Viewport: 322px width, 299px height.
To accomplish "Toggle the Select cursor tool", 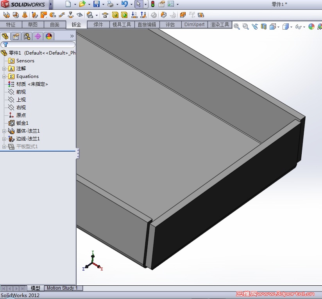I will click(139, 4).
